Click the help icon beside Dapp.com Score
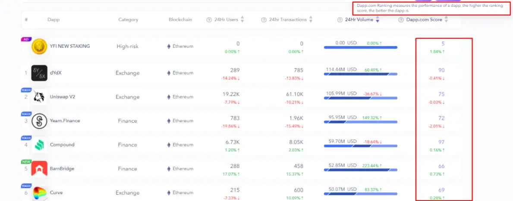This screenshot has width=513, height=201. tap(401, 20)
